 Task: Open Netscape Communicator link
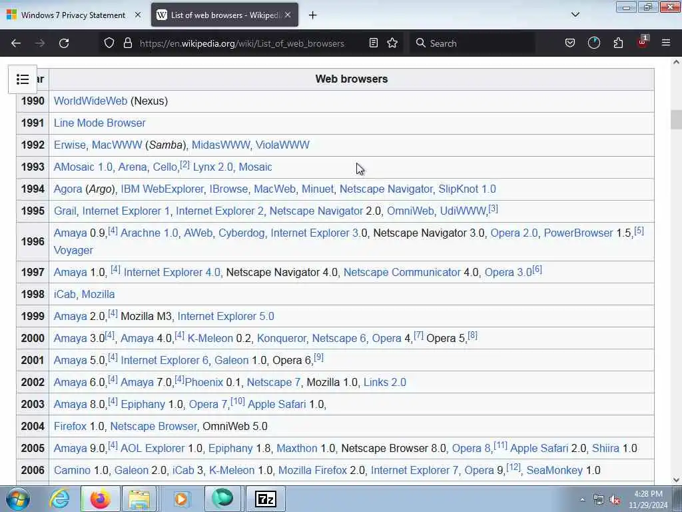coord(402,272)
